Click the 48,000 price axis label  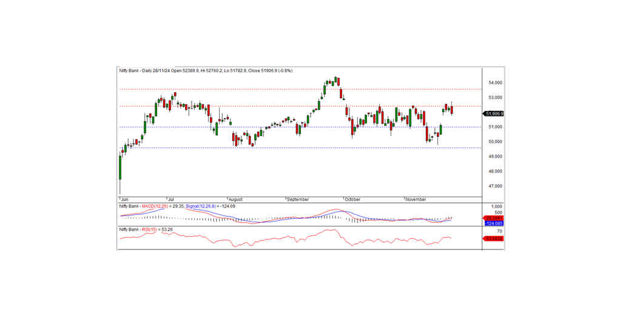pyautogui.click(x=495, y=171)
